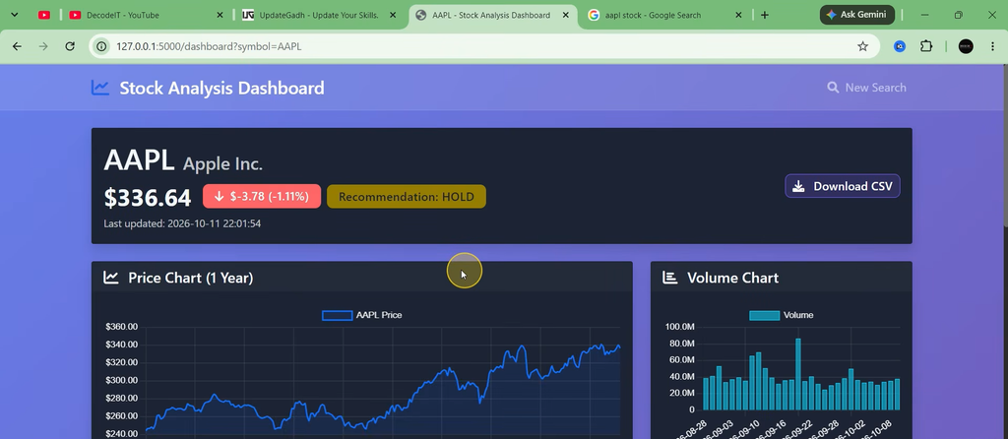Click the Last updated timestamp text
Viewport: 1008px width, 439px height.
(182, 223)
